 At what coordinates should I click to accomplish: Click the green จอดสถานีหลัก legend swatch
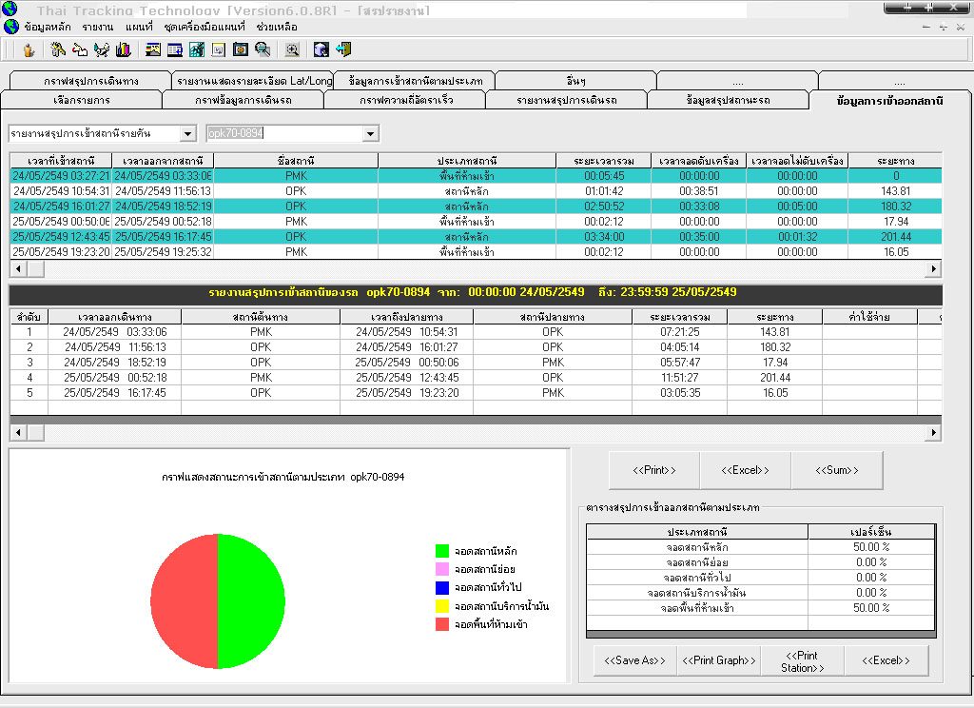(441, 550)
